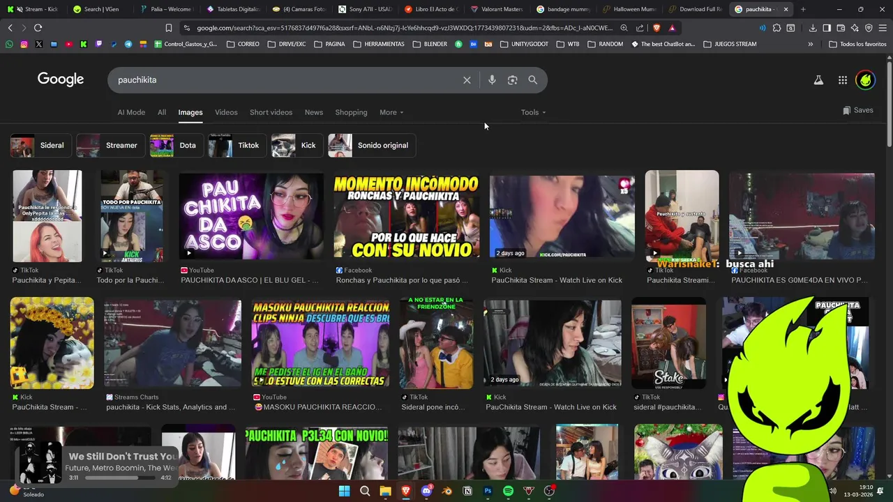Start voice search with microphone icon
The image size is (893, 502).
point(492,80)
